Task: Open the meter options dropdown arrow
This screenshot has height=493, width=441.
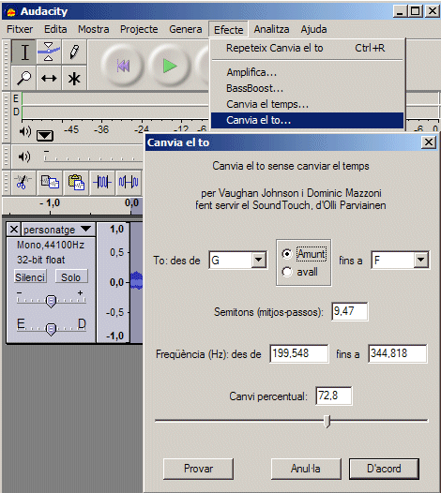Action: 45,136
